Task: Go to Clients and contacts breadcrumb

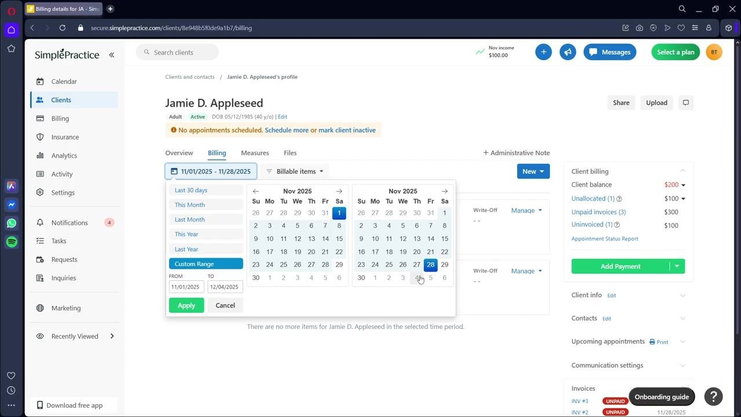Action: tap(190, 77)
